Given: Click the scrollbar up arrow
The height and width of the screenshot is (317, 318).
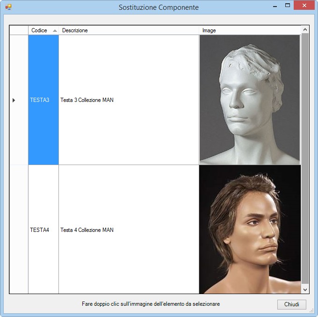Looking at the screenshot, I should pos(305,29).
